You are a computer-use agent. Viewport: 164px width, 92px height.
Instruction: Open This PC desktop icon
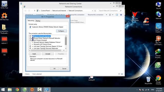158,6
